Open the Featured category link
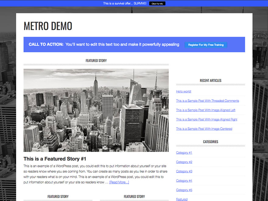This screenshot has width=268, height=201. [182, 199]
